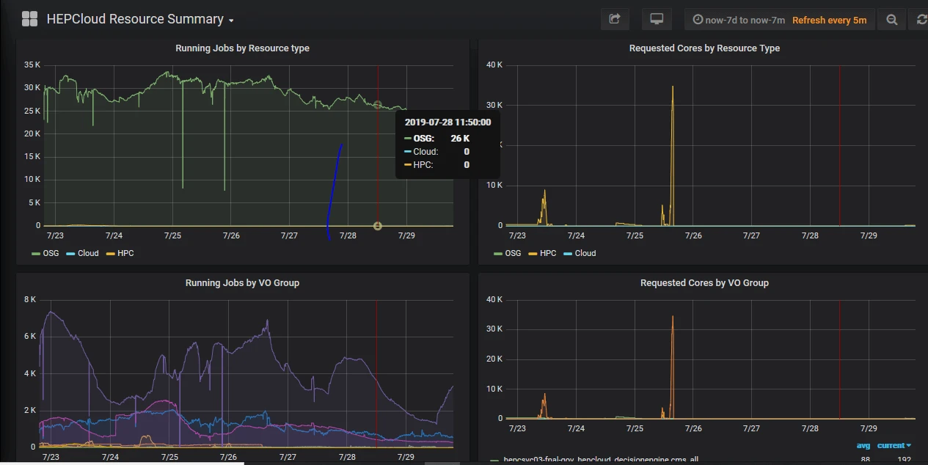Click green OSG color swatch in Running Jobs legend
Screen dimensions: 928x465
[x=36, y=253]
